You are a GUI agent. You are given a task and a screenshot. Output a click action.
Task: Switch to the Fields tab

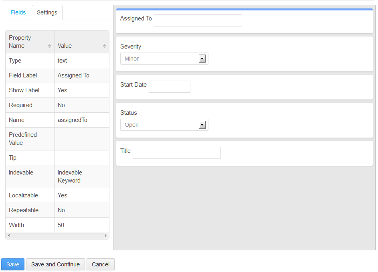(18, 12)
